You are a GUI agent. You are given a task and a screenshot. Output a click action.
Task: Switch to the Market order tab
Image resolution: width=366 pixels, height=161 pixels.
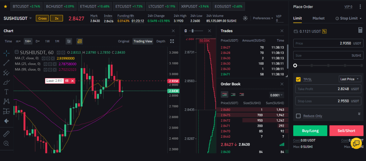[319, 18]
